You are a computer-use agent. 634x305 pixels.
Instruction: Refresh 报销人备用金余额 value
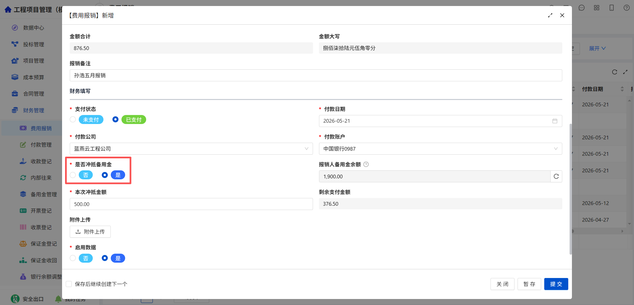(556, 176)
